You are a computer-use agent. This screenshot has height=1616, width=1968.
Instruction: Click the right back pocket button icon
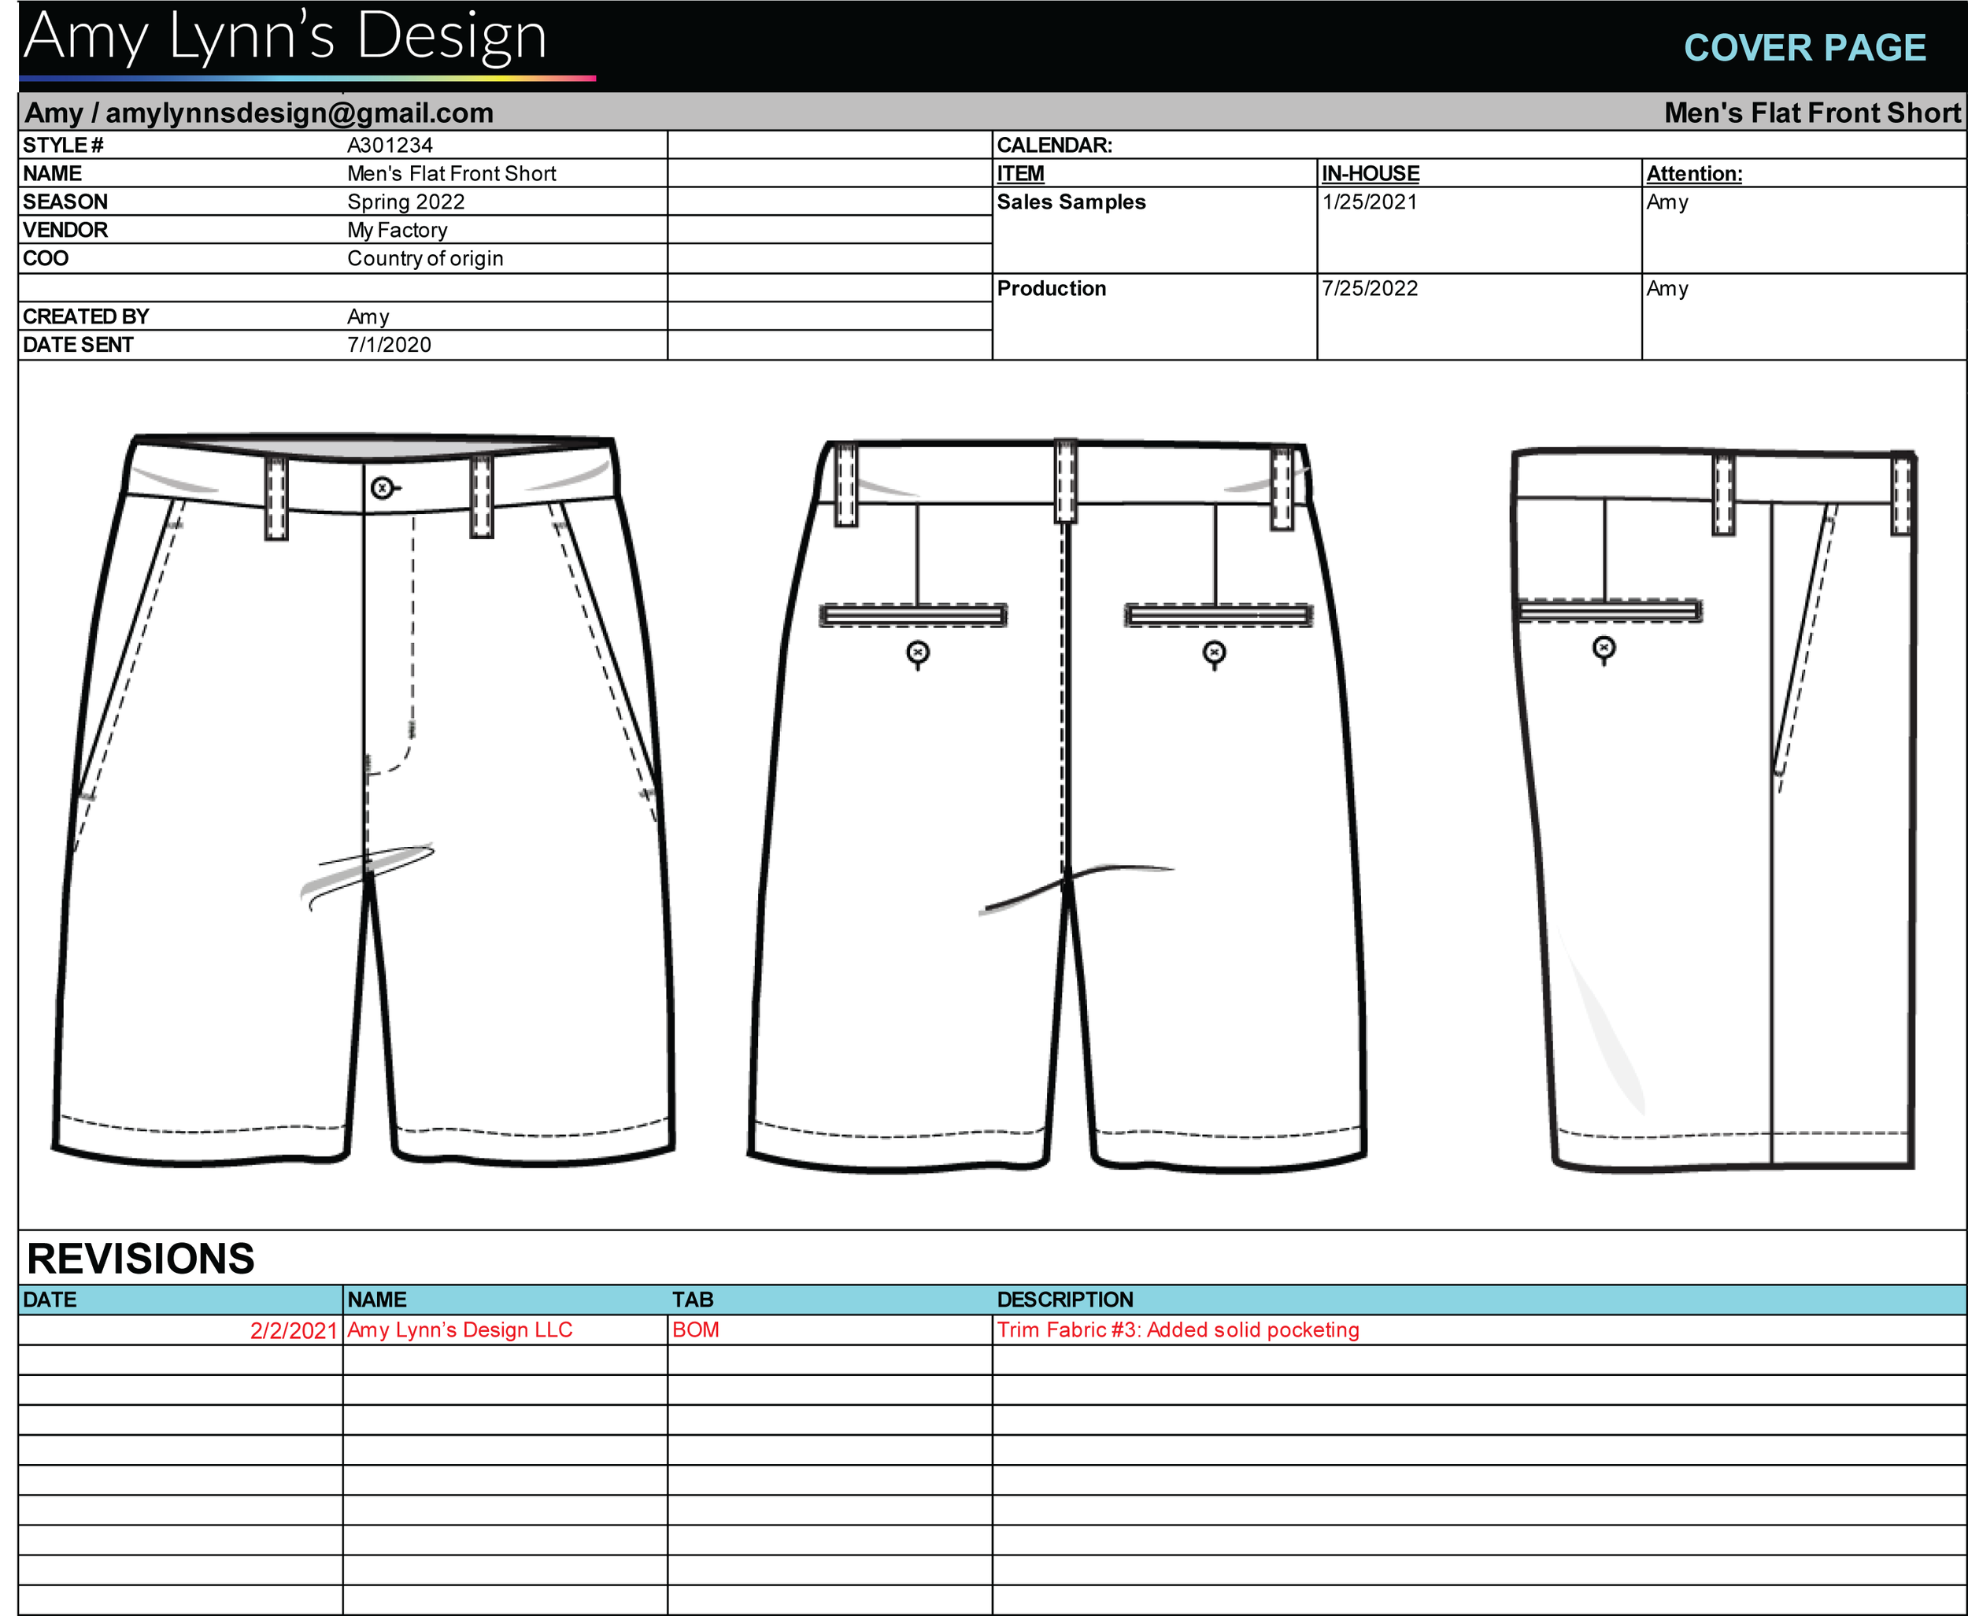pyautogui.click(x=1214, y=653)
